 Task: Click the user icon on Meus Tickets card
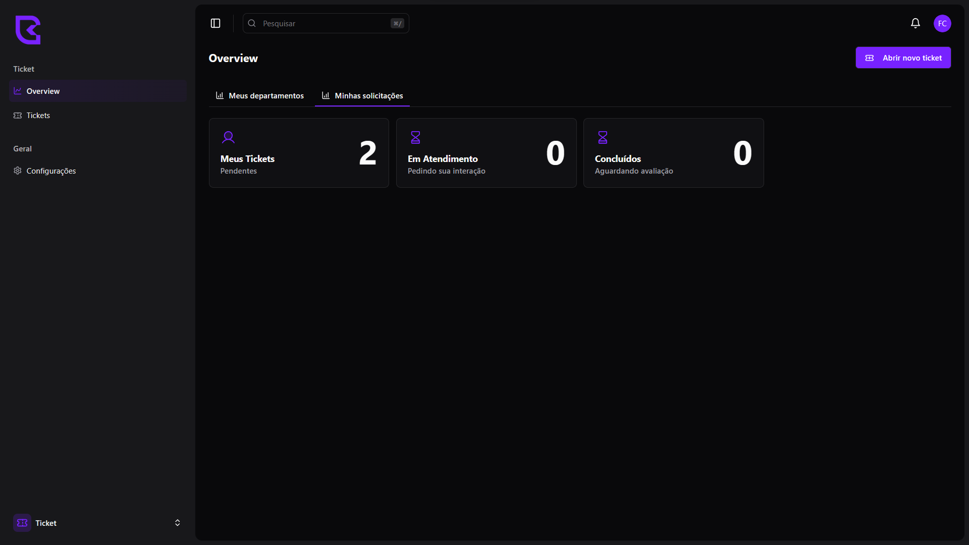[x=228, y=137]
